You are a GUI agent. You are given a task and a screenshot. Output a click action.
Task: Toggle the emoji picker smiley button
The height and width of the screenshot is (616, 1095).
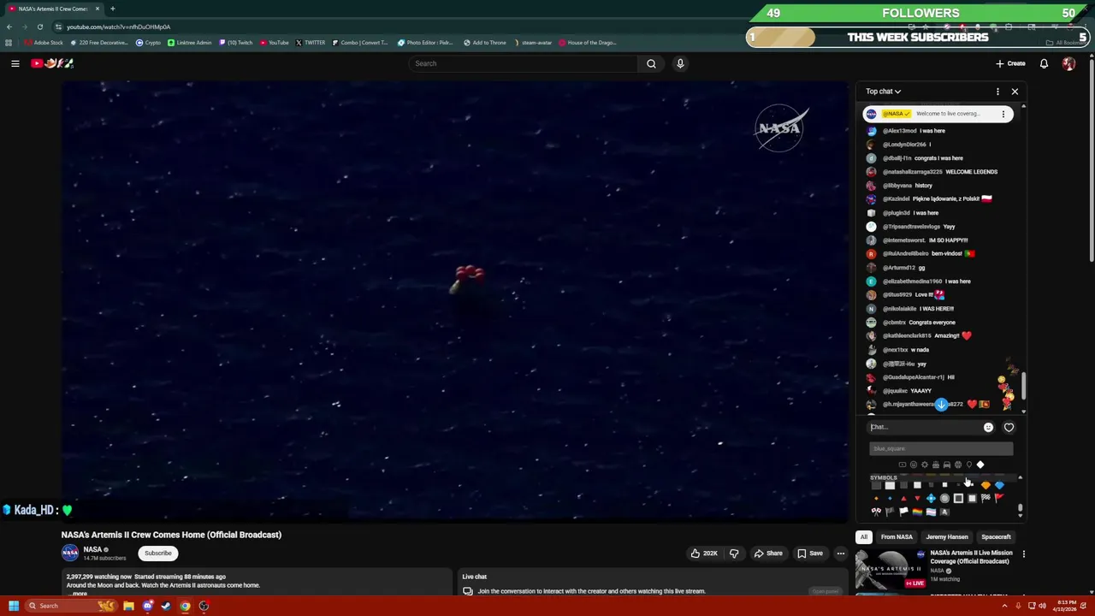coord(988,427)
